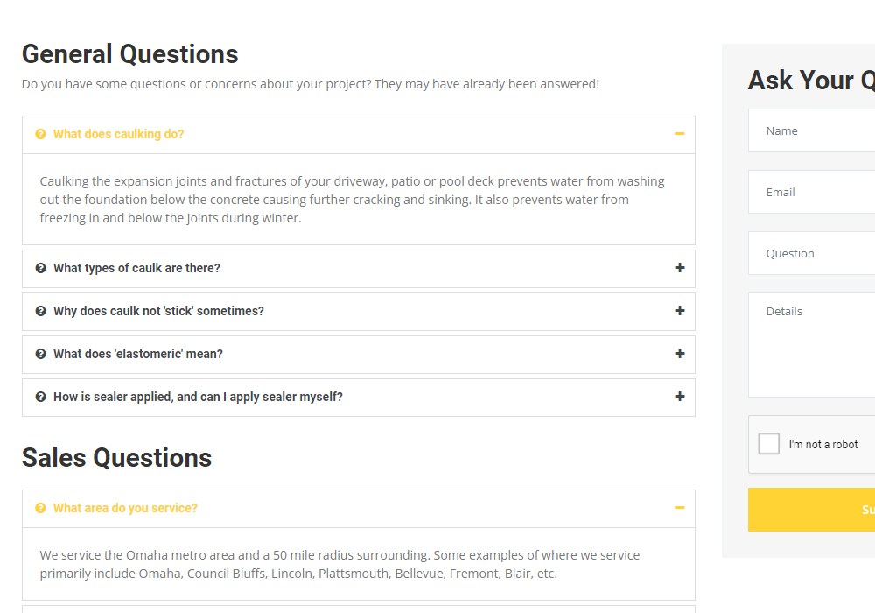Click question icon next to 'What types of caulk'
The height and width of the screenshot is (613, 875).
coord(40,268)
